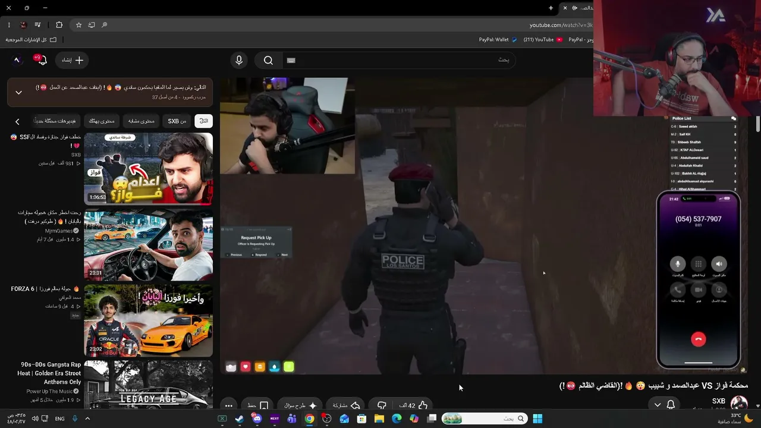Open the Extensions puzzle icon

pyautogui.click(x=59, y=25)
